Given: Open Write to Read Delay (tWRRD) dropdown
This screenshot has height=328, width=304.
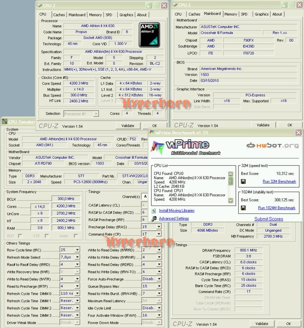Looking at the screenshot, I should (159, 250).
